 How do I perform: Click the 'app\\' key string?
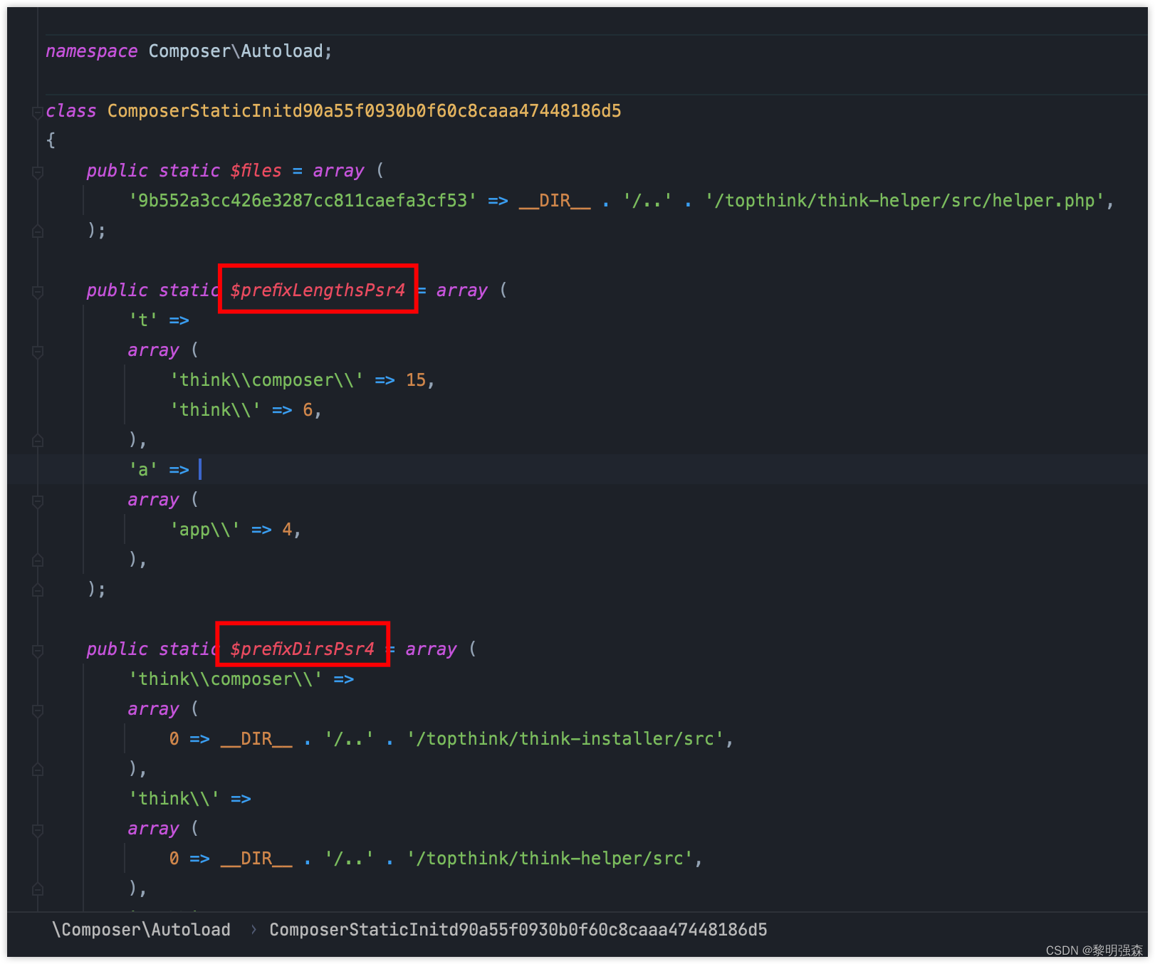tap(204, 530)
